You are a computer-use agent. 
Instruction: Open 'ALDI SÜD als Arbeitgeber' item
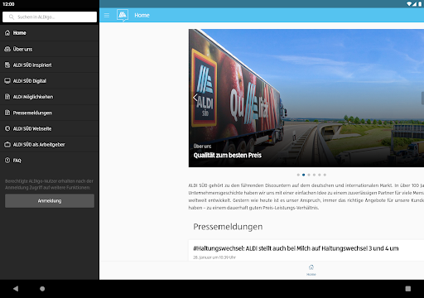coord(50,145)
